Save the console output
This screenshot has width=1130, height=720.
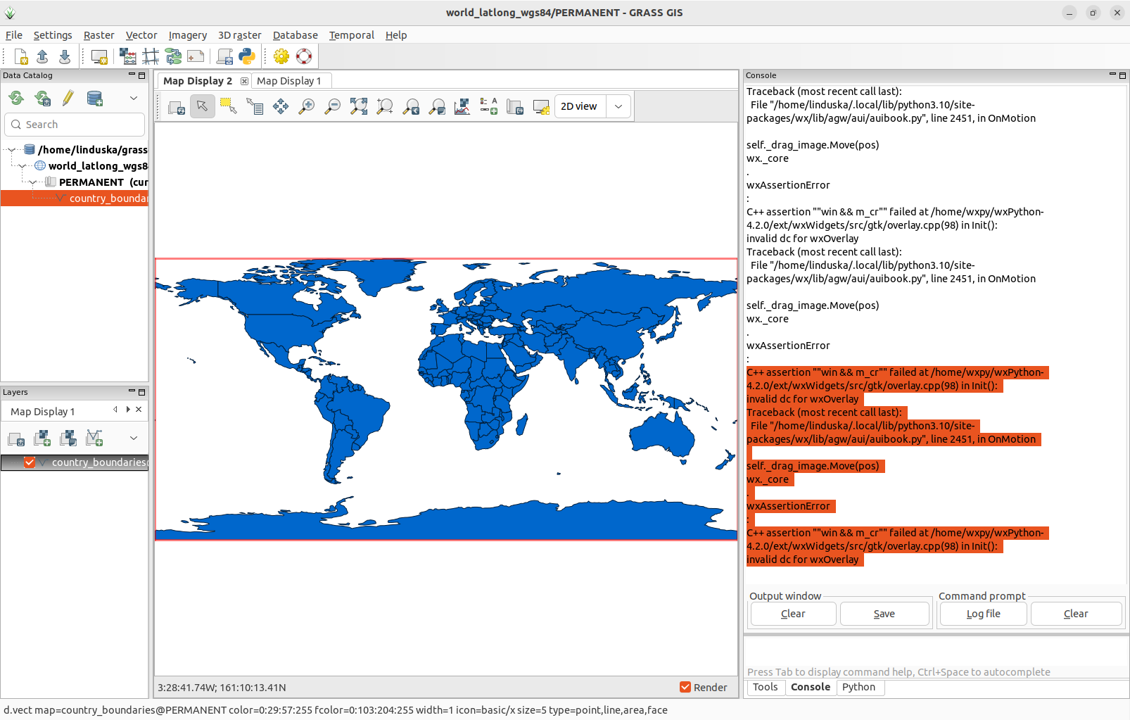884,614
